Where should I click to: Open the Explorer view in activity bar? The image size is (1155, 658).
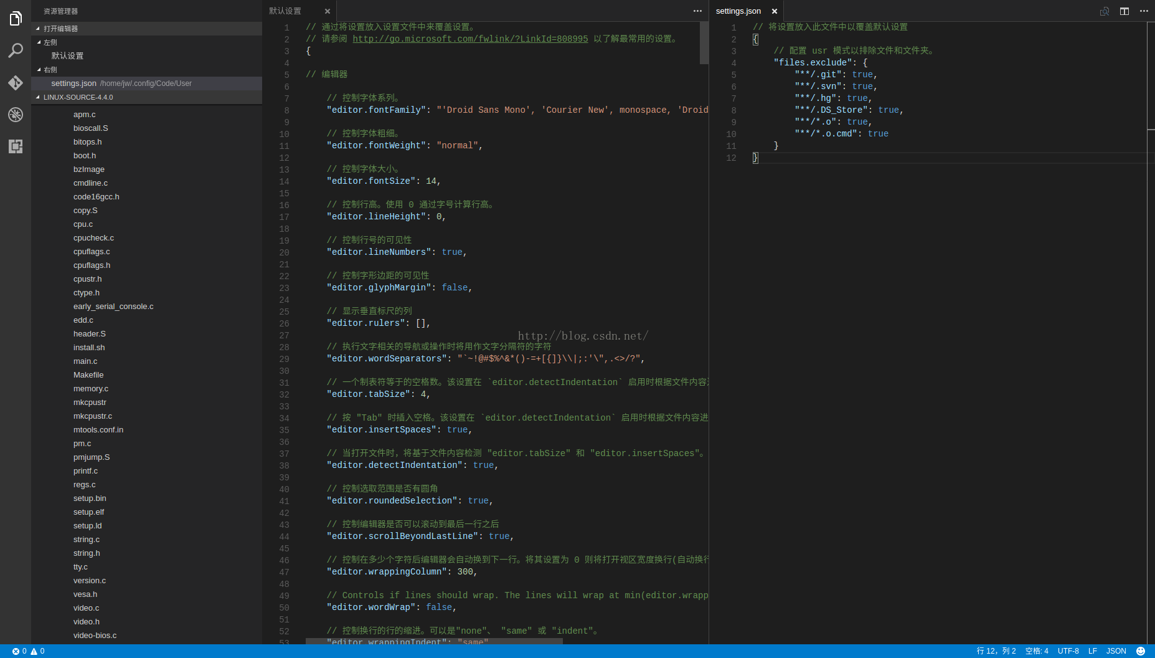tap(16, 19)
